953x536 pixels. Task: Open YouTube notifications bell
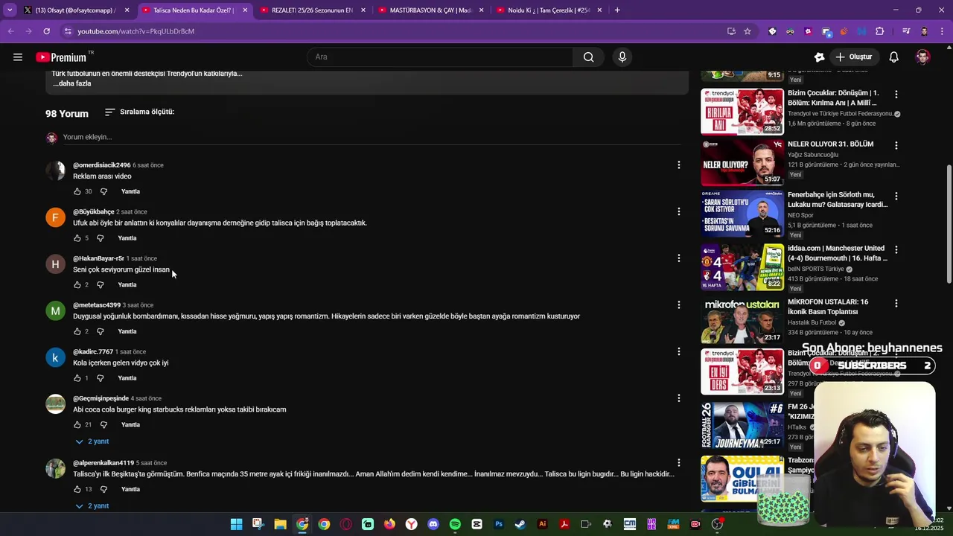point(894,57)
